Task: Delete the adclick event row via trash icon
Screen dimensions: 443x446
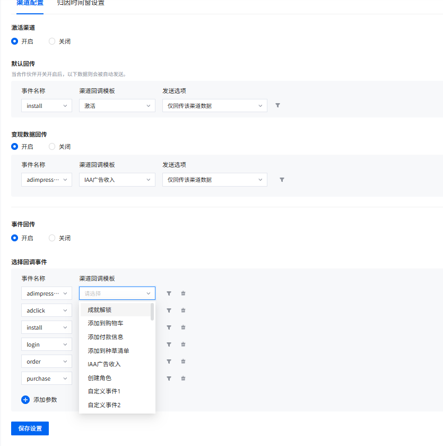Action: click(183, 310)
